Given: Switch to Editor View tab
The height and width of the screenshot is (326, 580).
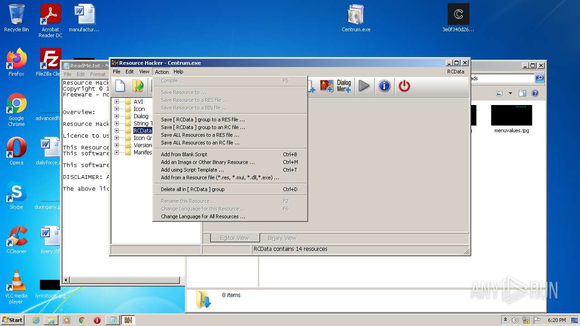Looking at the screenshot, I should click(x=234, y=238).
